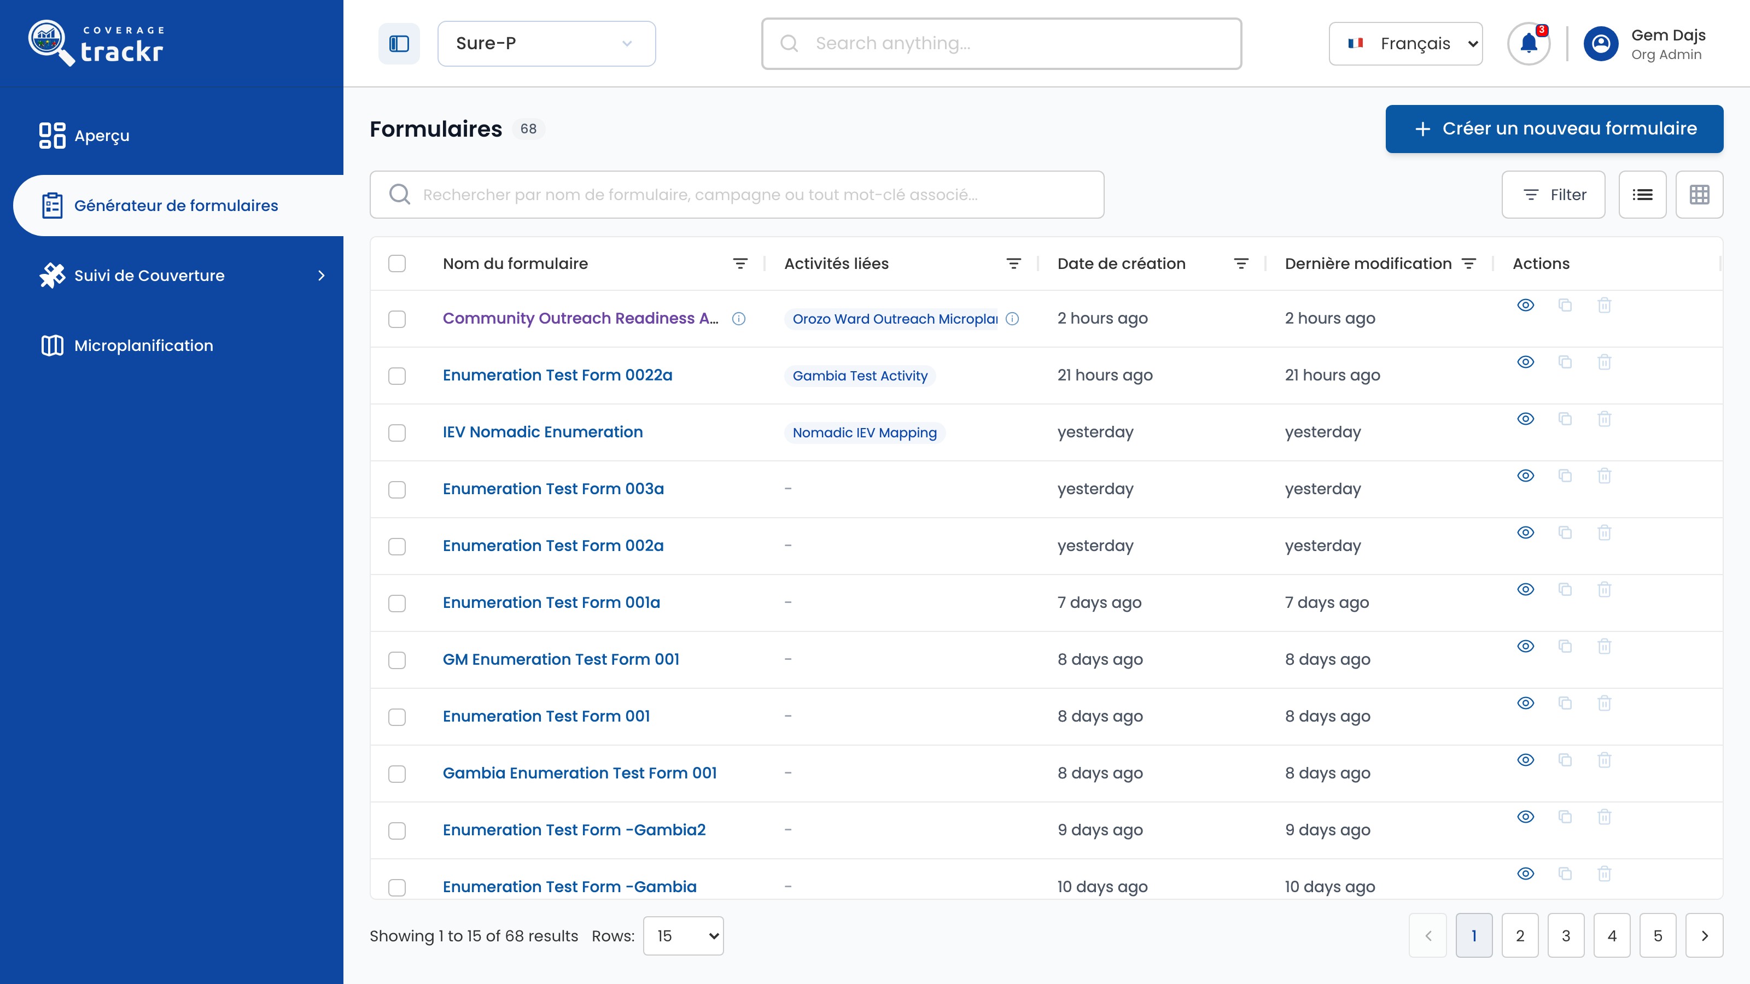Duplicate Enumeration Test Form 002a
Screen dimensions: 1750x984
pyautogui.click(x=1565, y=532)
